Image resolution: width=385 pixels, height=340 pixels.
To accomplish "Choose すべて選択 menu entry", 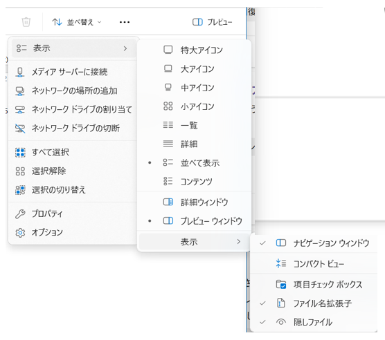I will point(73,152).
